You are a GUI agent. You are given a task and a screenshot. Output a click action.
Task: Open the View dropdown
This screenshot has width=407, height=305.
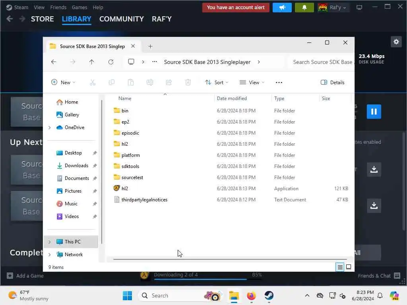tap(252, 83)
